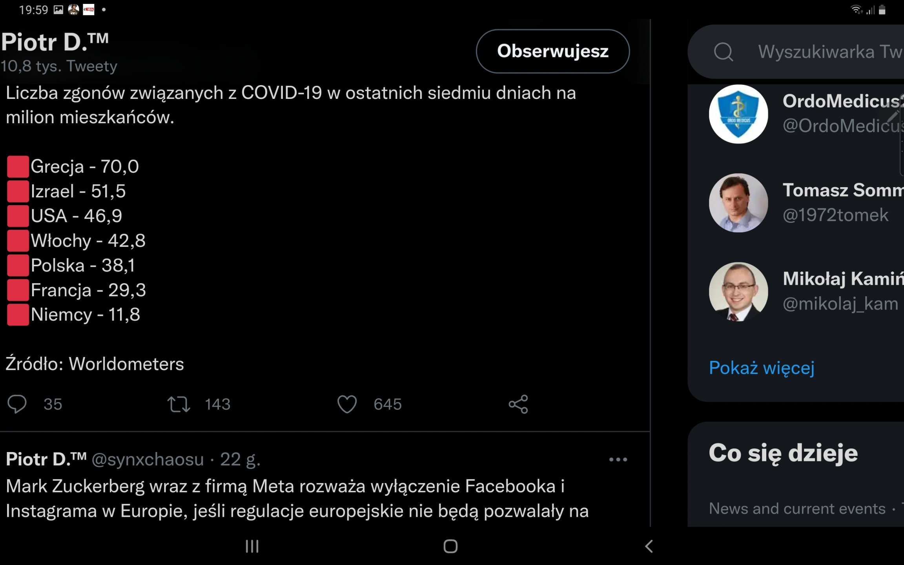Viewport: 904px width, 565px height.
Task: Open Tomasz Sommer profile picture
Action: (738, 203)
